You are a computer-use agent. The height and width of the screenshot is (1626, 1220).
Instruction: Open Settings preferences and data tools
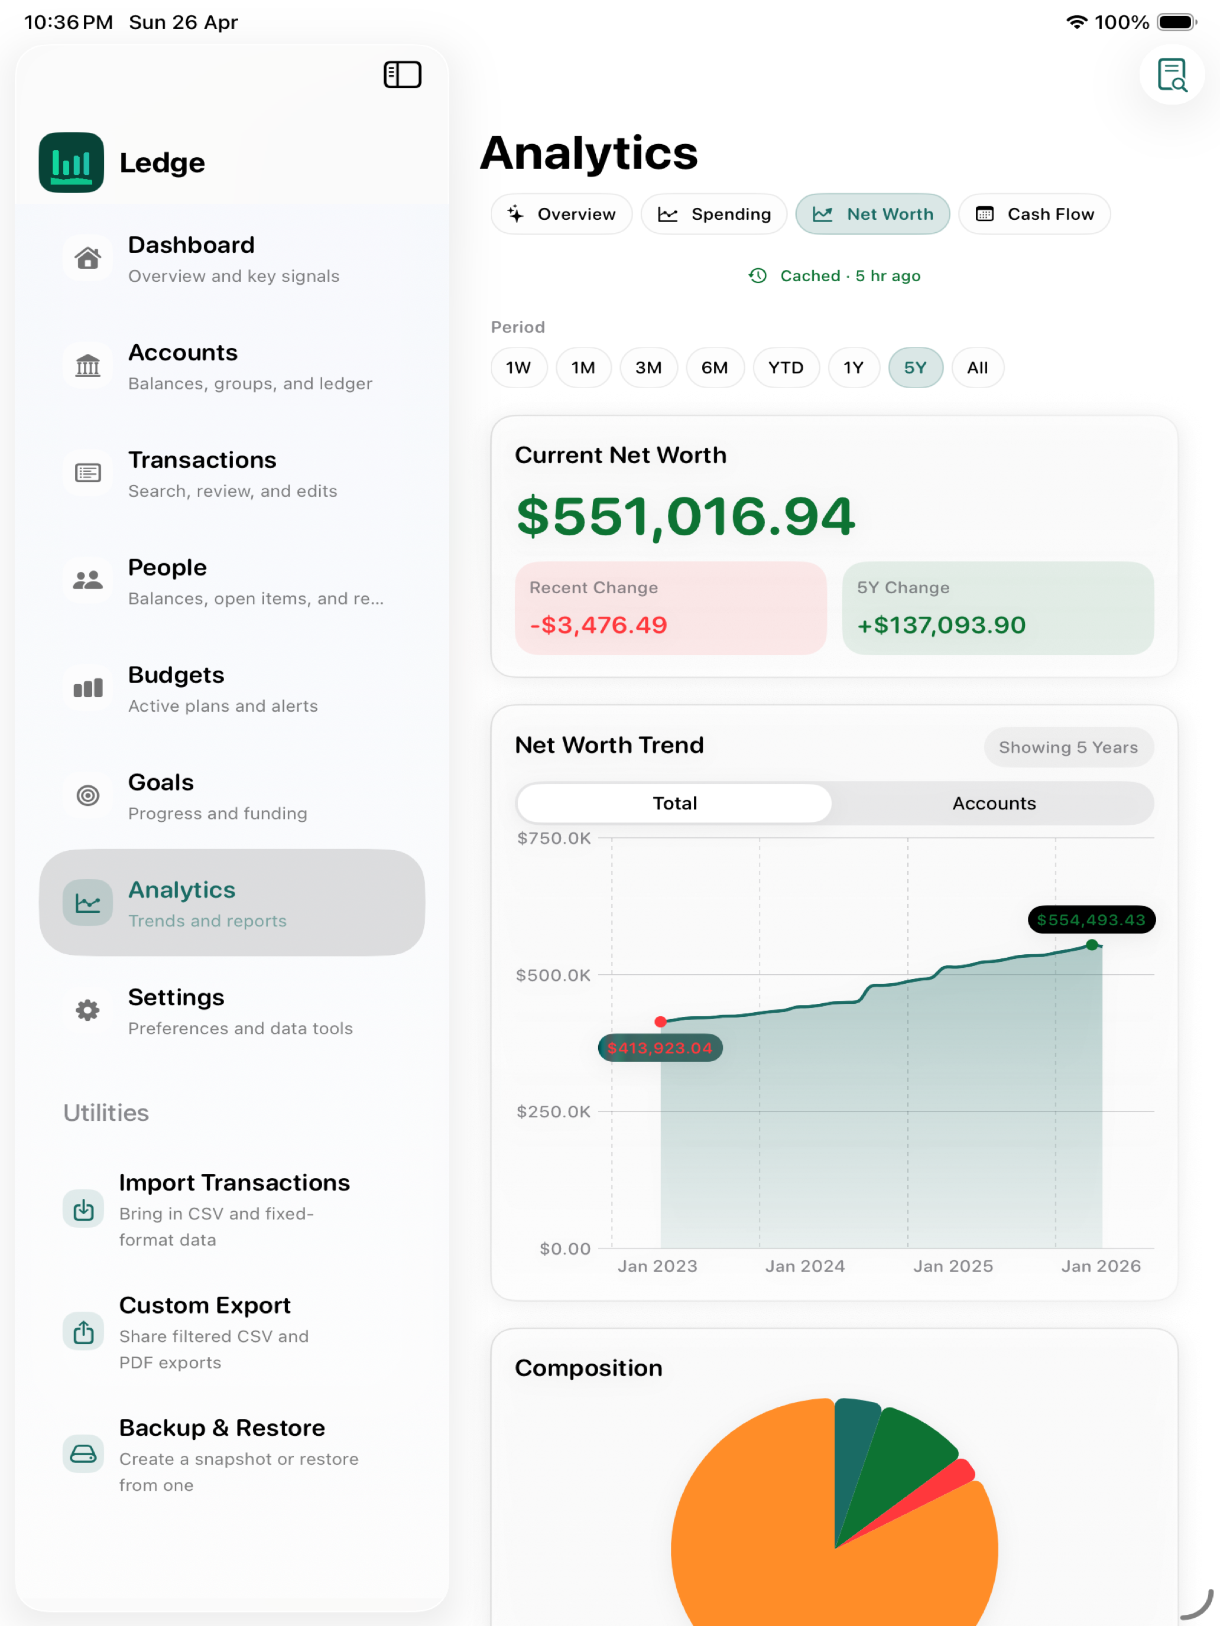pos(232,1010)
